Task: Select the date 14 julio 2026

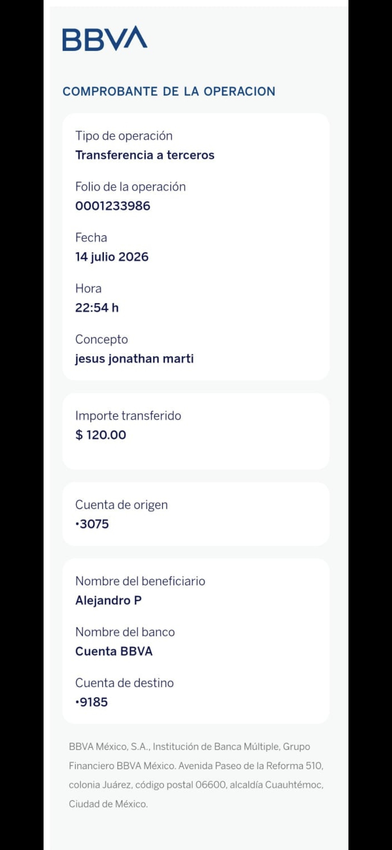Action: 112,257
